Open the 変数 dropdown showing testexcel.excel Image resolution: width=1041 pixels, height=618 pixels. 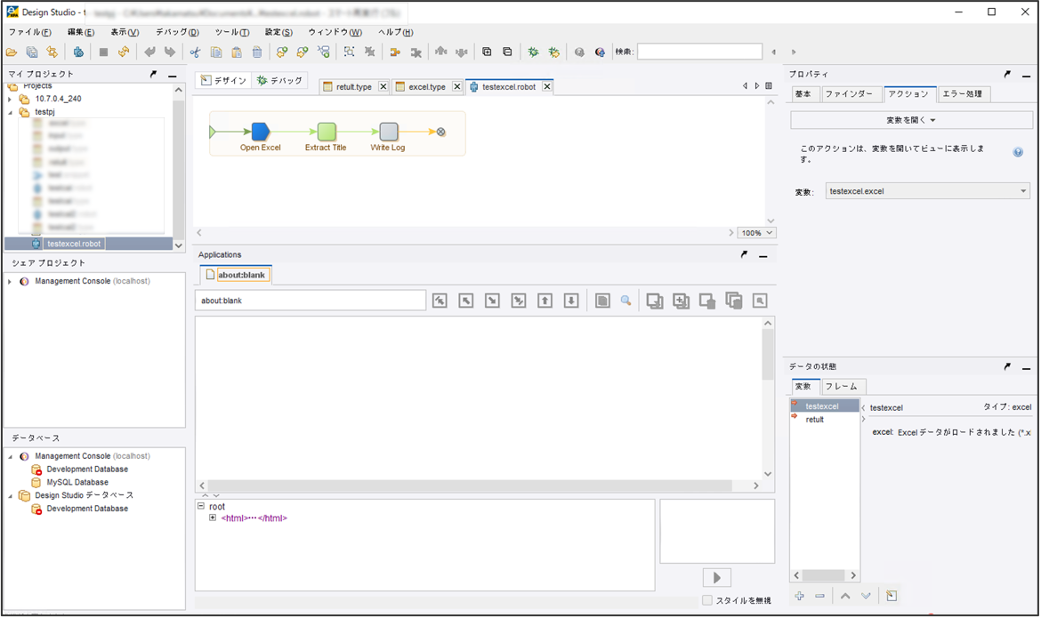pos(927,191)
